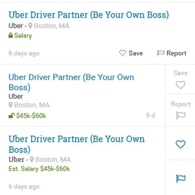Click the gray Report label in second listing
The image size is (195, 195).
tap(181, 104)
